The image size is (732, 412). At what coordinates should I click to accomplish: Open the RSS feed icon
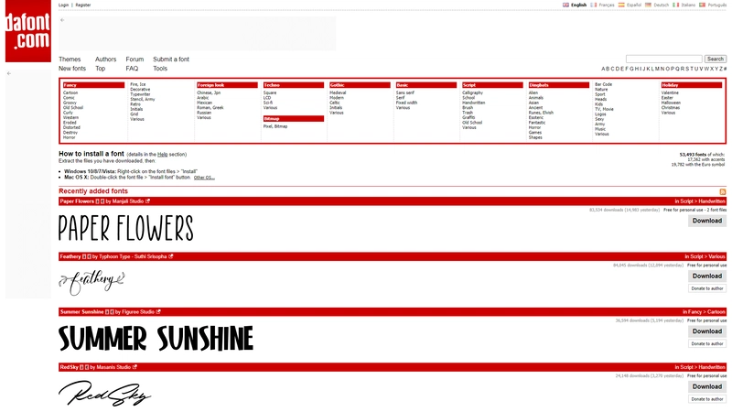pos(723,190)
